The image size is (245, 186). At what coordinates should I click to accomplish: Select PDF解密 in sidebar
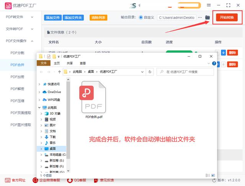17,89
